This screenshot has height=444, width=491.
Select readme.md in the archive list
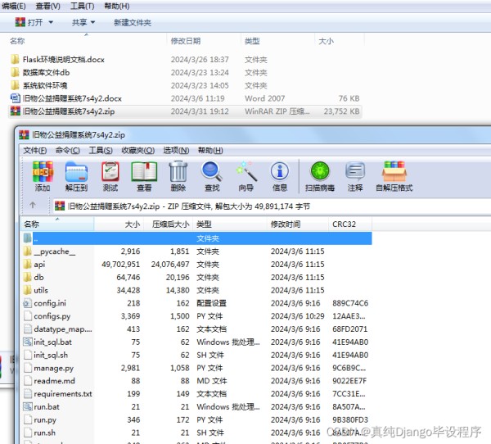(x=197, y=381)
